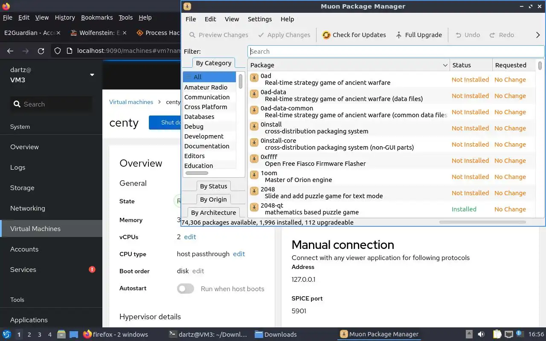546x341 pixels.
Task: Click the category list horizontal scrollbar
Action: pyautogui.click(x=197, y=173)
